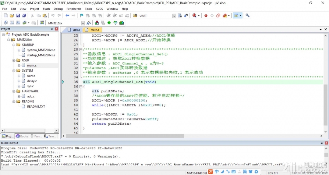Paste from clipboard toolbar icon
This screenshot has width=329, height=175.
44,16
